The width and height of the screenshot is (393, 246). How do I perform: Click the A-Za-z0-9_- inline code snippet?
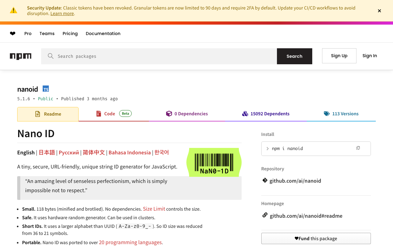click(135, 226)
